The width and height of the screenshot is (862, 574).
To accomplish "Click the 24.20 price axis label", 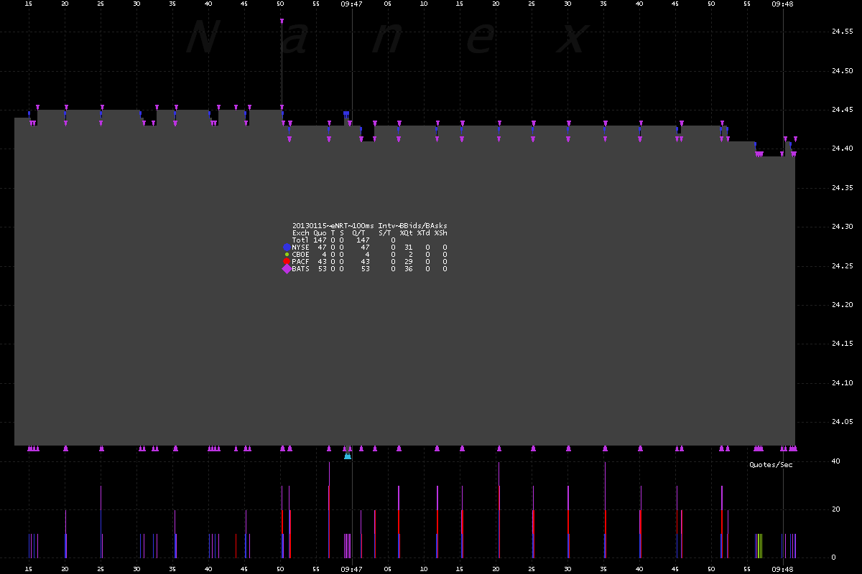I will tap(842, 305).
